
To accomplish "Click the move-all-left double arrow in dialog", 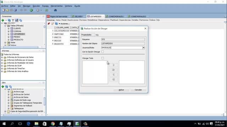I will 113,79.
